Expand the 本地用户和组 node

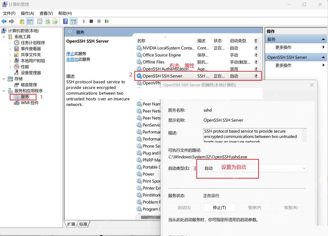[10, 61]
